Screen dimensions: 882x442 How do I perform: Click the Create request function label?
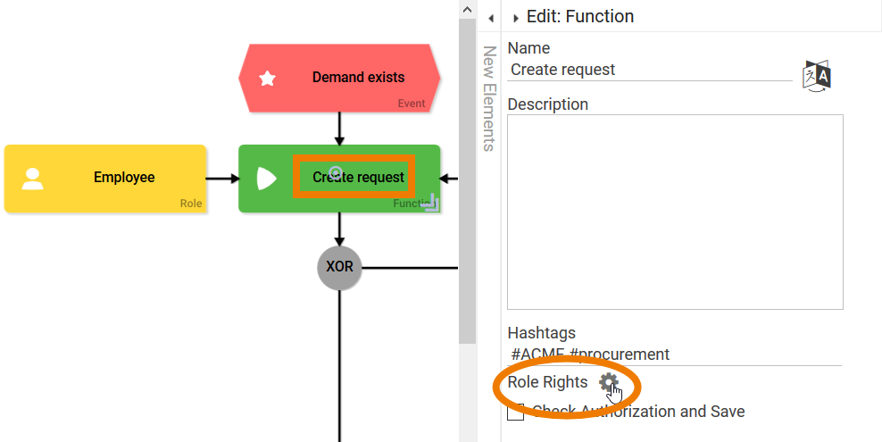click(358, 178)
